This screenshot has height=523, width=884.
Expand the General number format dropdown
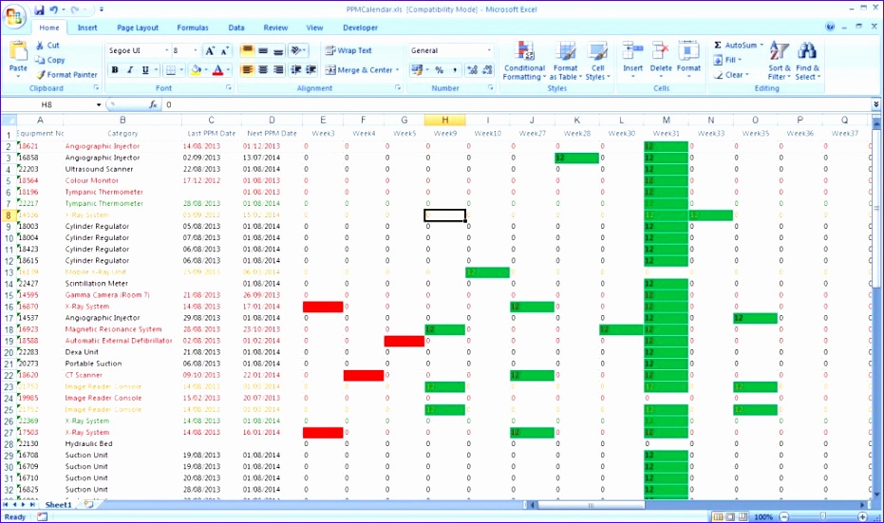[x=489, y=50]
